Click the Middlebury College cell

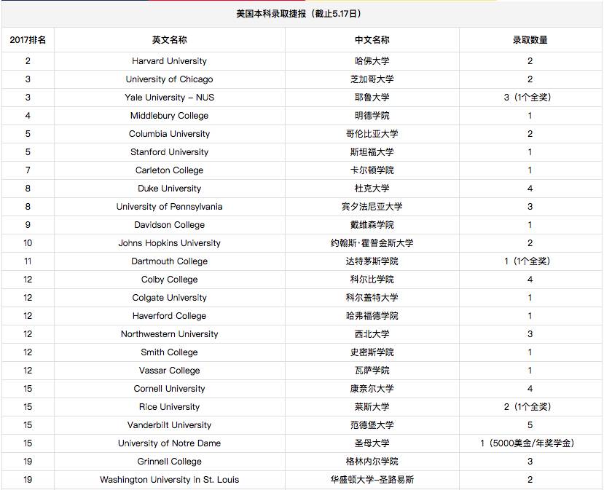click(170, 116)
